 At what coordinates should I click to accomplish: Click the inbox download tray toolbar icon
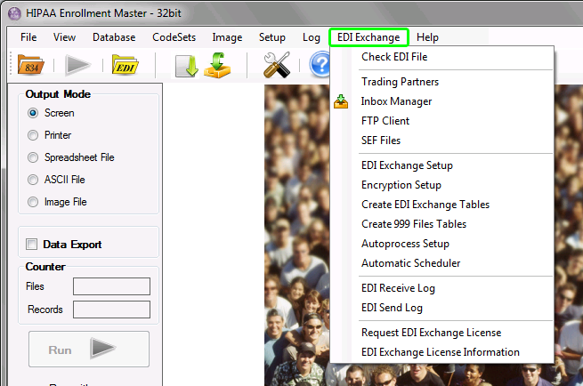pyautogui.click(x=217, y=65)
